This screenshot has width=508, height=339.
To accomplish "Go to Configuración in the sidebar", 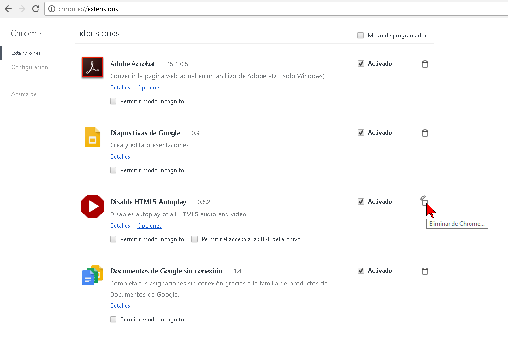I will click(x=30, y=67).
